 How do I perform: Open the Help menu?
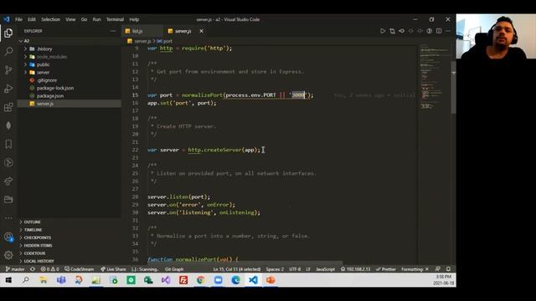pyautogui.click(x=134, y=19)
